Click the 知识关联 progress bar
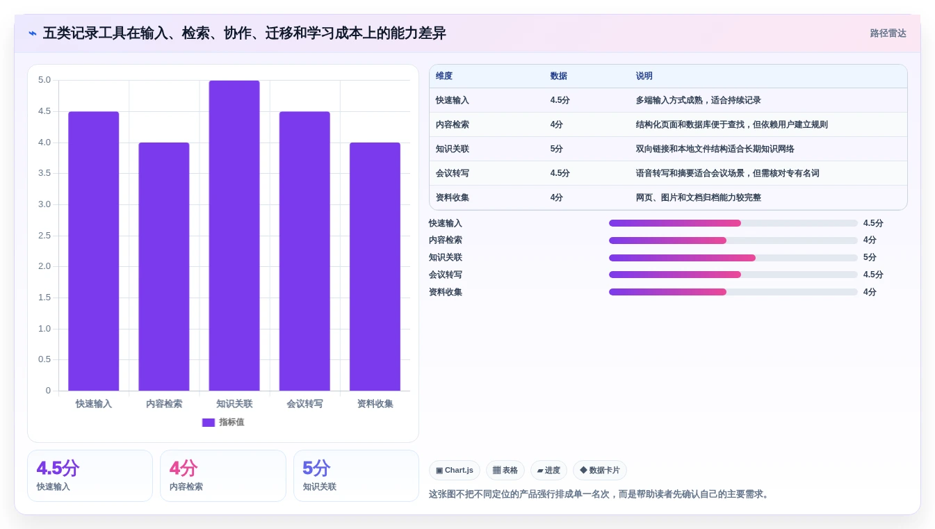 click(733, 258)
